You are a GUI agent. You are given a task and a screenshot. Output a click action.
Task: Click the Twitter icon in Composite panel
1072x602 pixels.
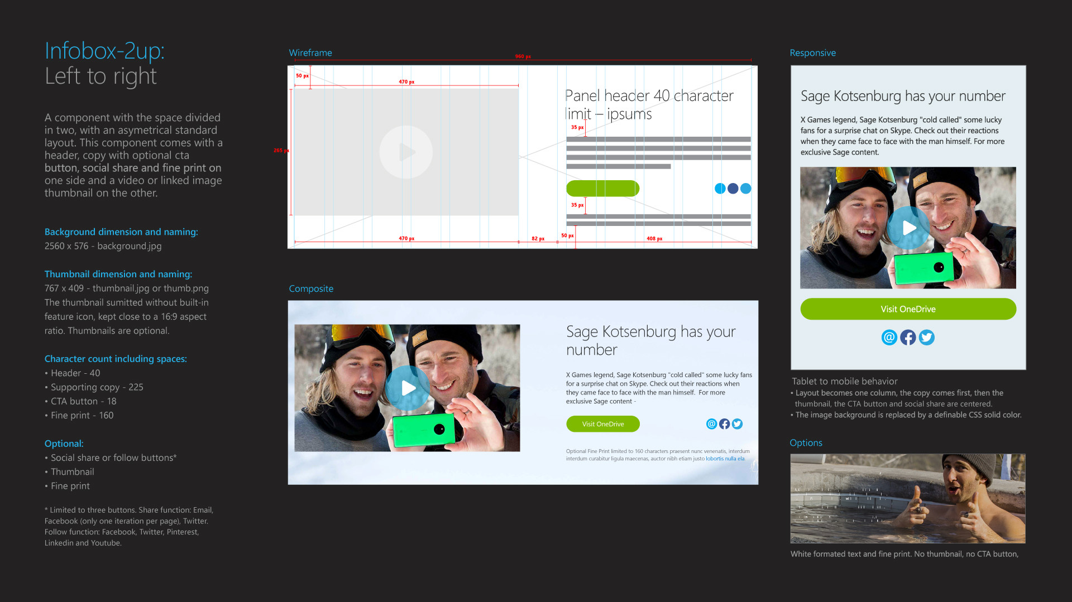click(737, 424)
